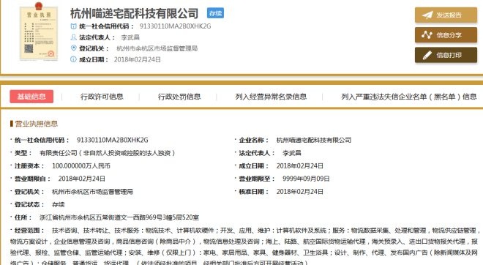Switch to the 行政许可信息 tab
This screenshot has height=265, width=483.
pos(102,97)
